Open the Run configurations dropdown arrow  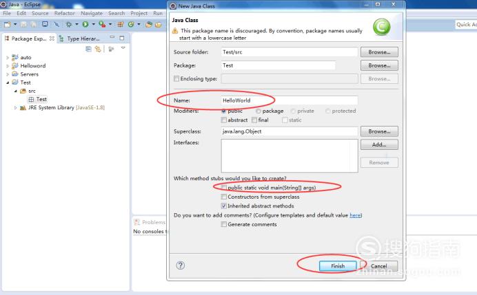93,24
